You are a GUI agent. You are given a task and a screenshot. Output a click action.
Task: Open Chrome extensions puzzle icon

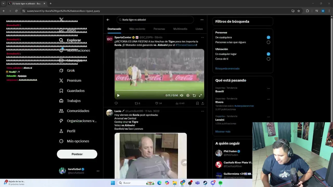tap(307, 11)
